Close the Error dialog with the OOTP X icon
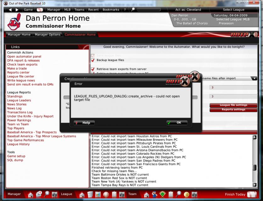Viewport: 263px width, 201px height. (186, 82)
